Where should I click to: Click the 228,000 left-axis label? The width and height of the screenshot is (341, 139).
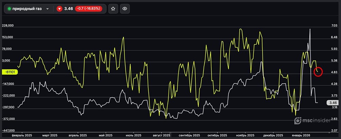pos(8,26)
